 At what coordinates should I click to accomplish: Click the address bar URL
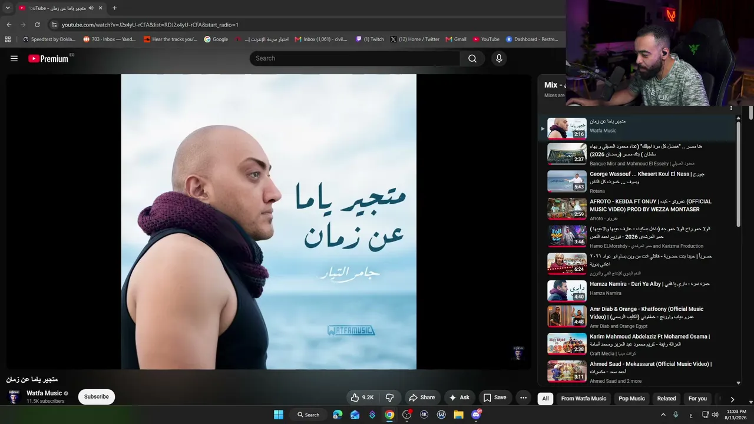150,25
